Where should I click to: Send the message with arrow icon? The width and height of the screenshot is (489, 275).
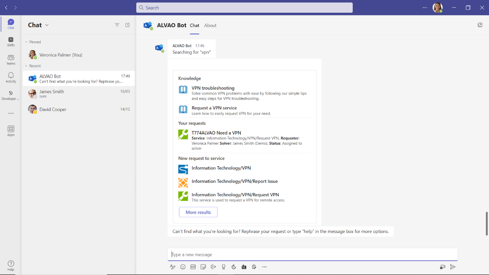tap(453, 267)
